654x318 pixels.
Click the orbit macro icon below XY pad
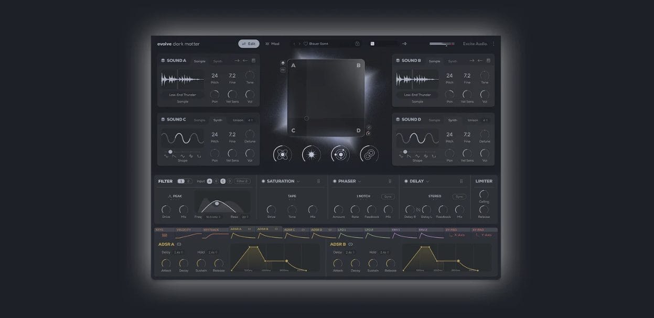tap(340, 154)
